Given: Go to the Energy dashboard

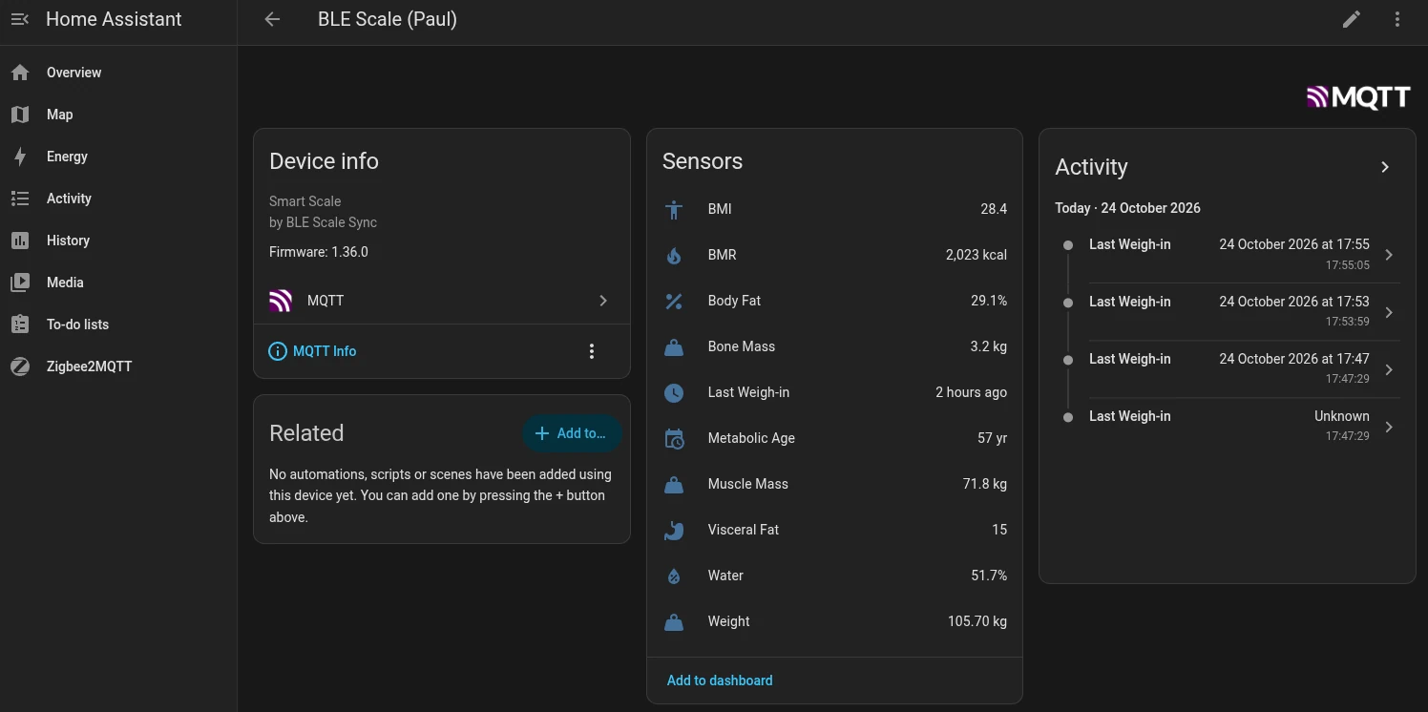Looking at the screenshot, I should tap(118, 157).
